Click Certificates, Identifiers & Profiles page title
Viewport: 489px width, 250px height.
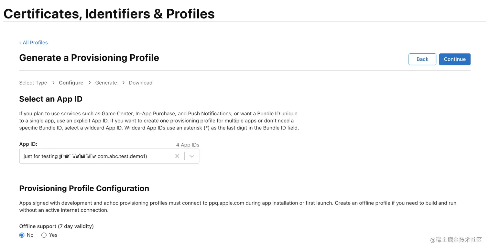pos(109,14)
